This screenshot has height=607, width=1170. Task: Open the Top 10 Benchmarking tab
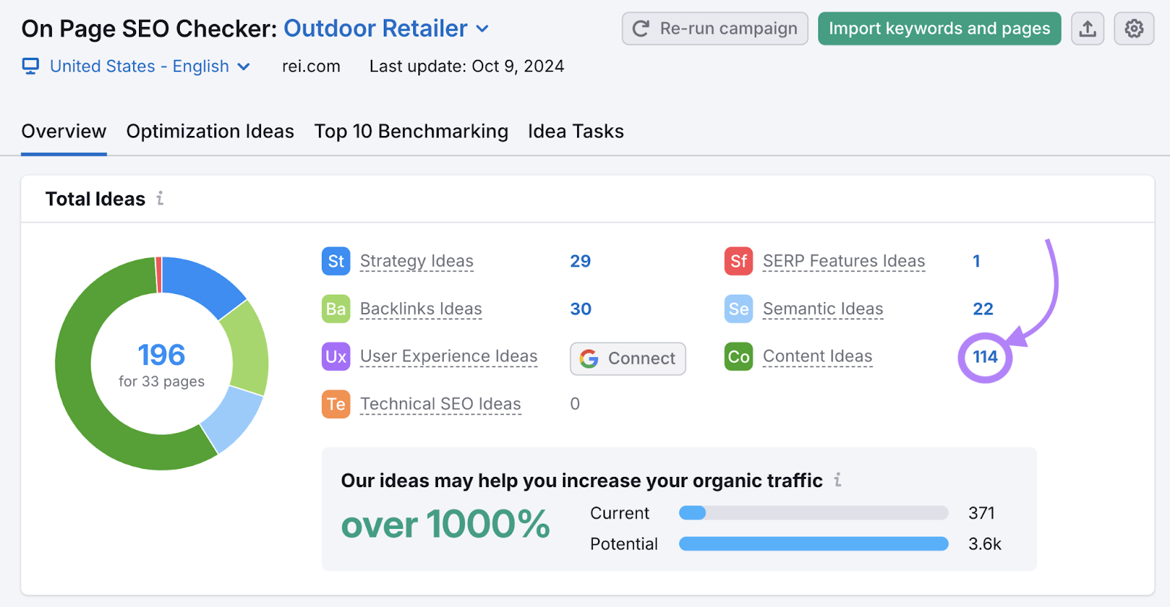[411, 132]
